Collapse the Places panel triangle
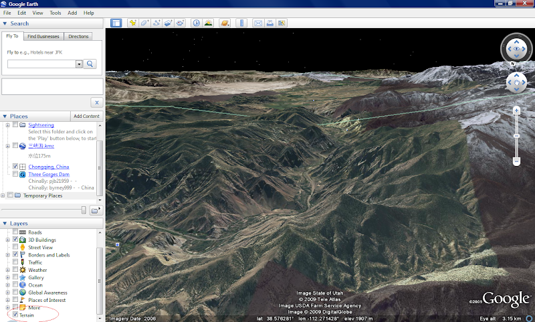The width and height of the screenshot is (535, 322). 5,116
